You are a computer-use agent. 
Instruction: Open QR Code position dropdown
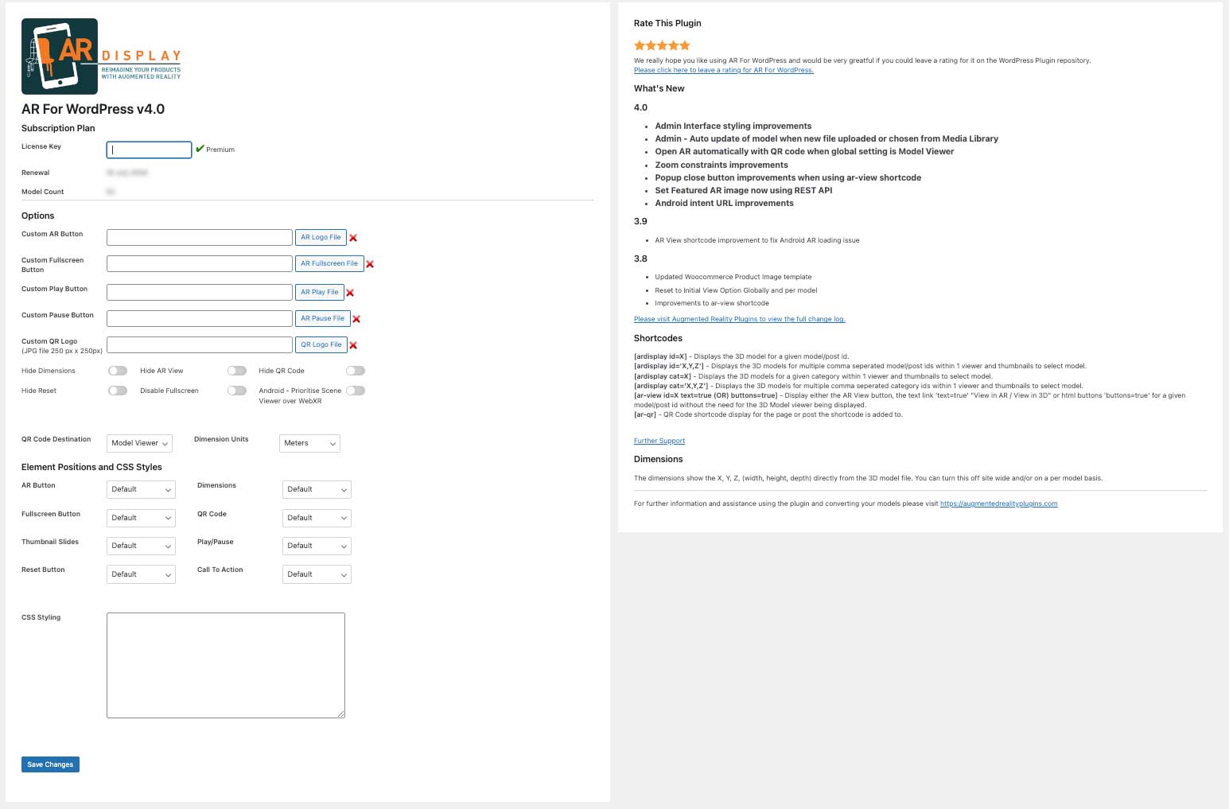coord(317,518)
